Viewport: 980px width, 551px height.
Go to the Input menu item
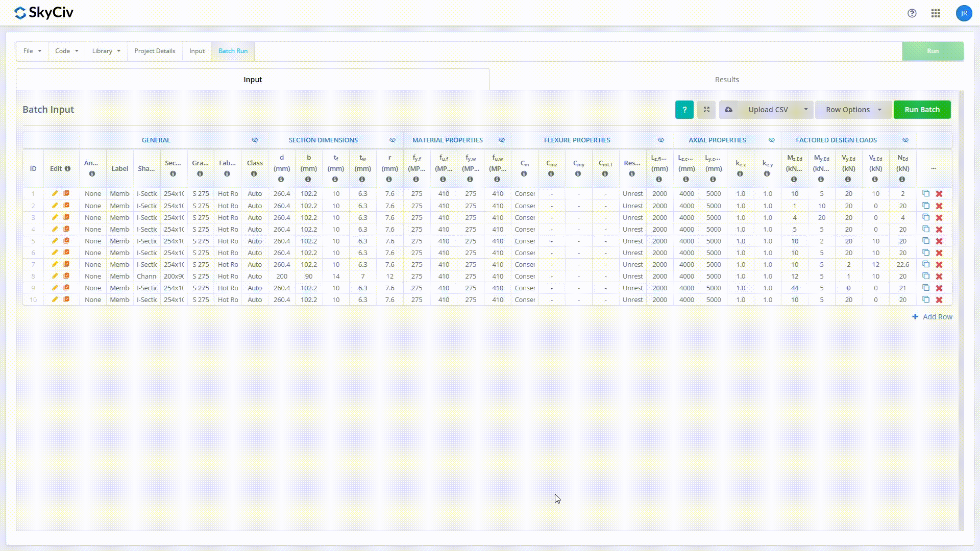coord(197,51)
